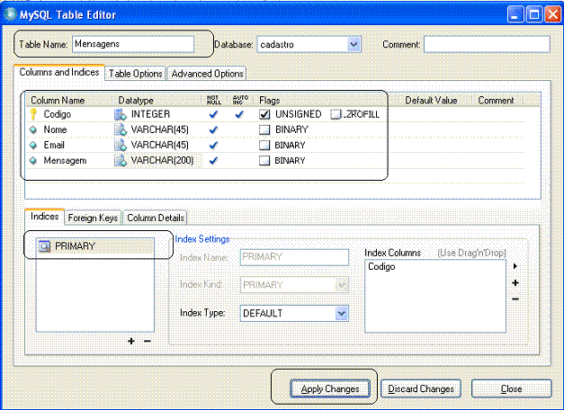
Task: Click the diamond icon beside Mensagem
Action: 33,160
